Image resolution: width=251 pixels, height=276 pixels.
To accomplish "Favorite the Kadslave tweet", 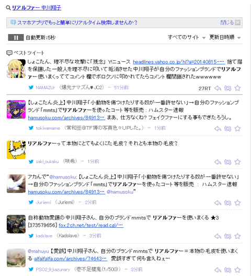I will click(x=237, y=236).
